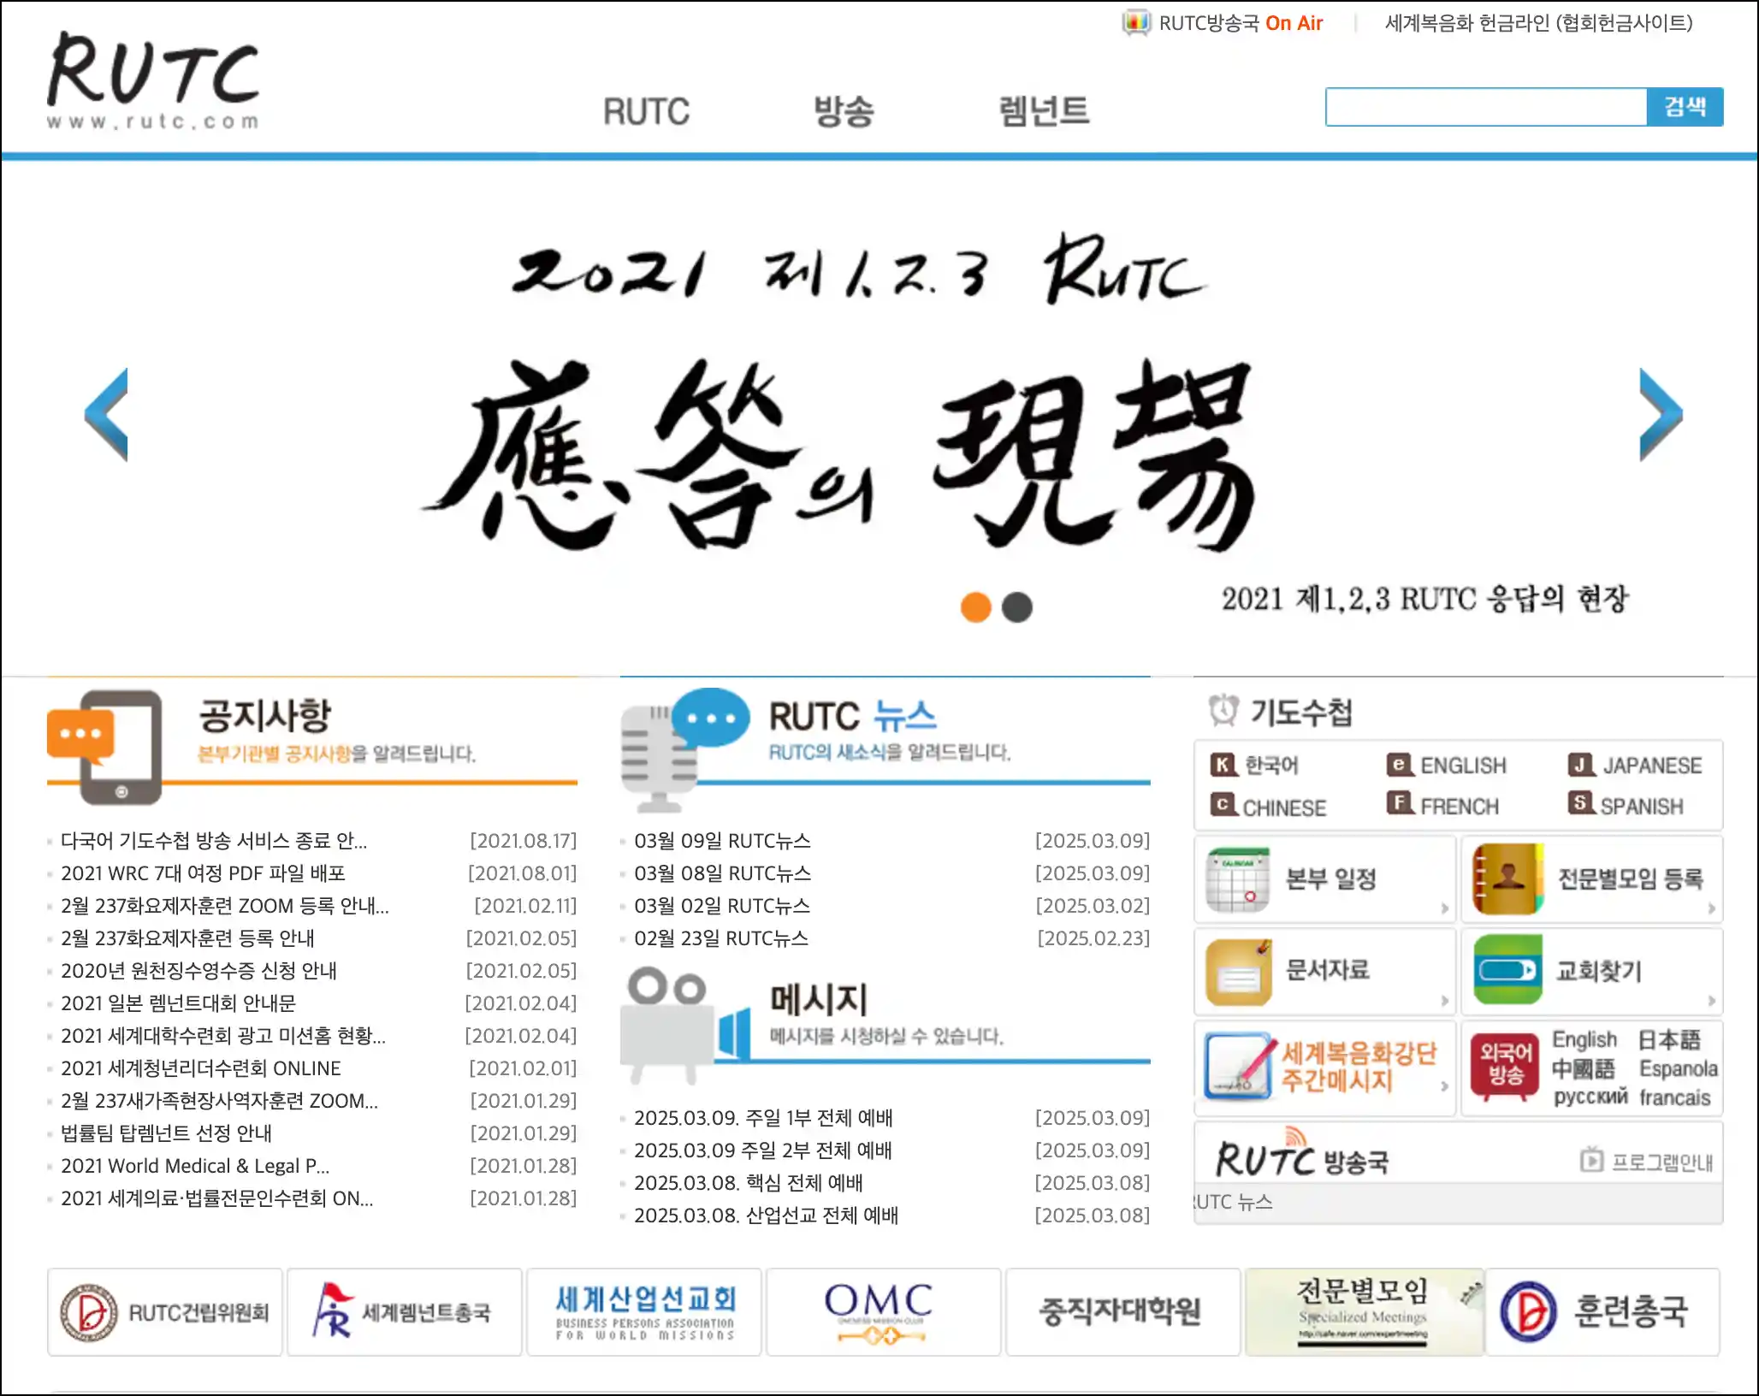The height and width of the screenshot is (1396, 1759).
Task: Click the 공지사항 phone chat icon
Action: pyautogui.click(x=104, y=747)
